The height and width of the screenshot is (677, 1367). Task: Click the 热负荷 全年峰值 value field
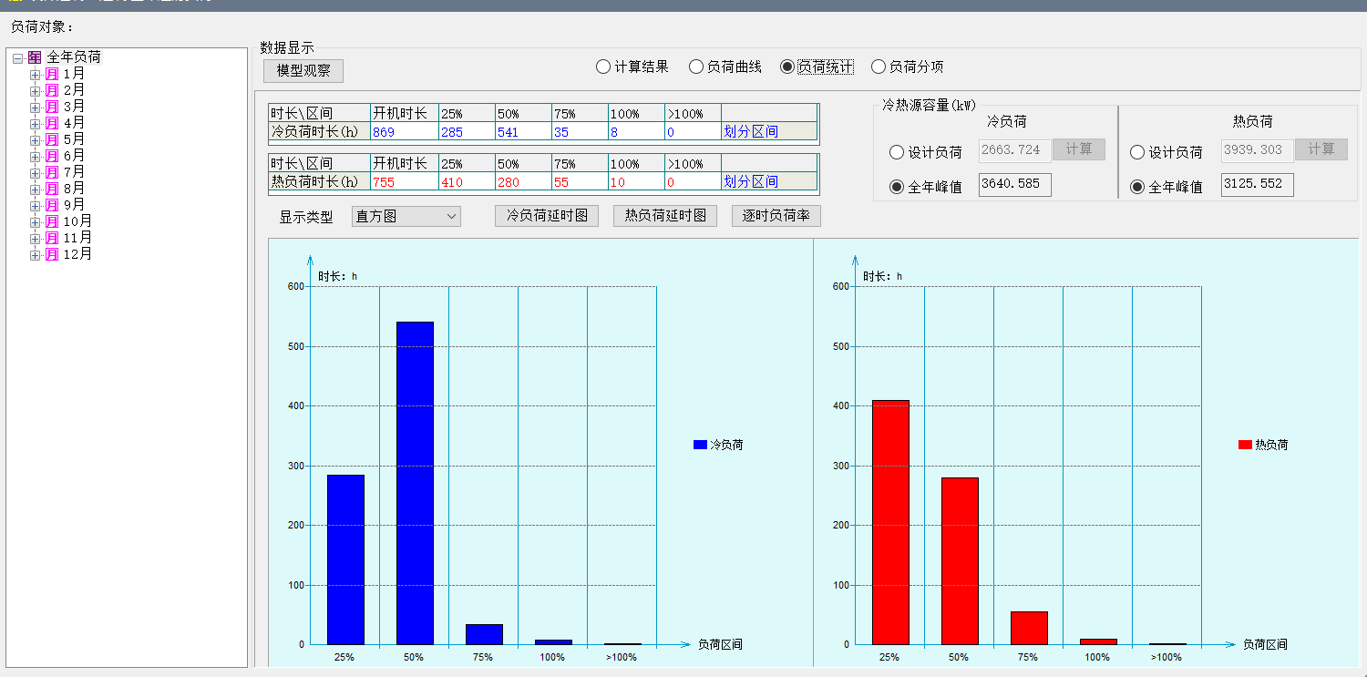[x=1257, y=184]
